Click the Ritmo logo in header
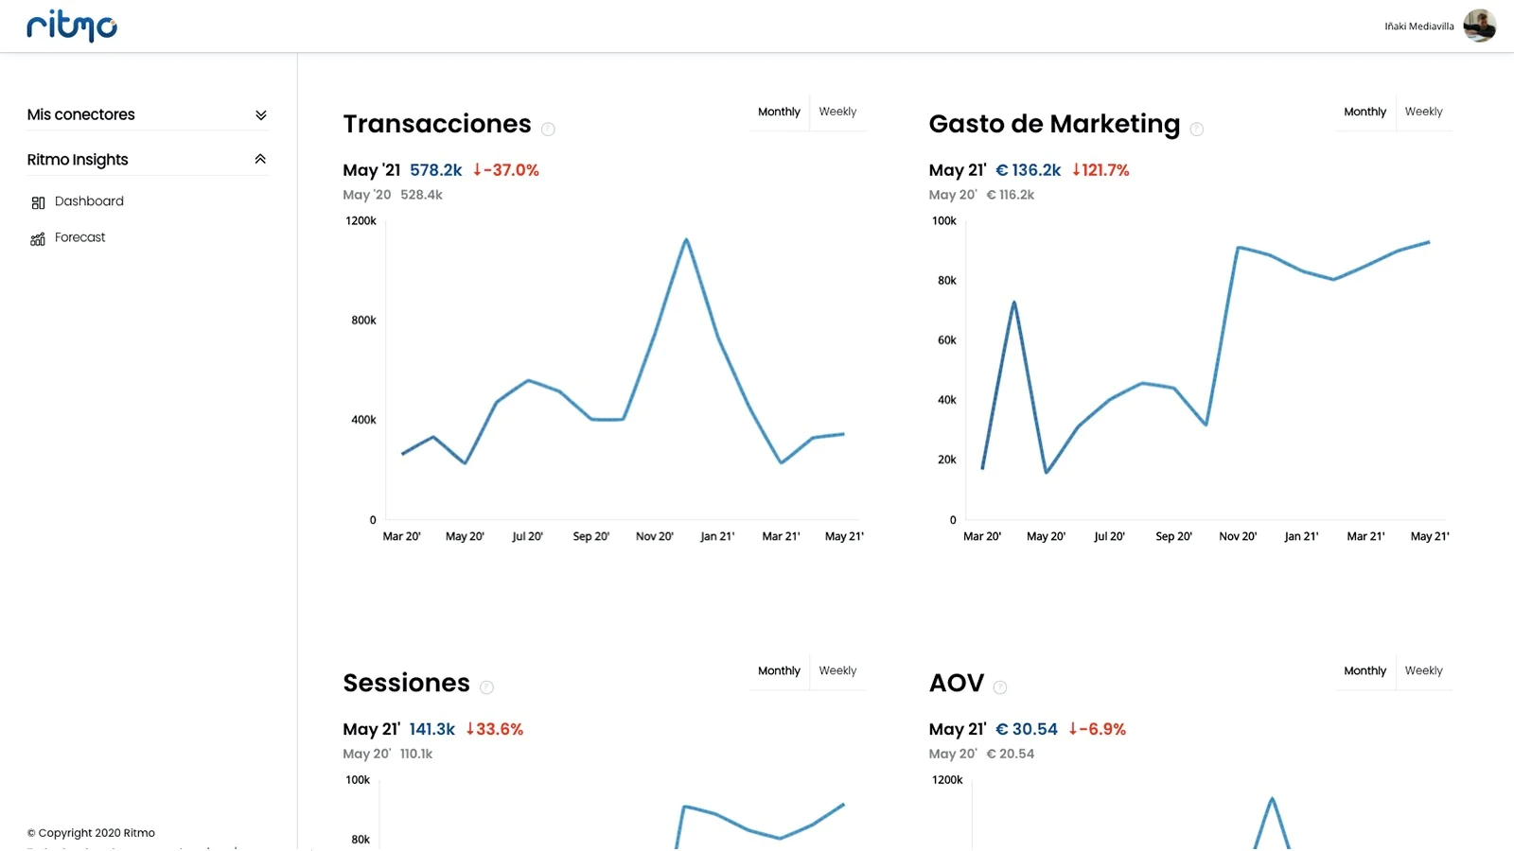 (72, 26)
